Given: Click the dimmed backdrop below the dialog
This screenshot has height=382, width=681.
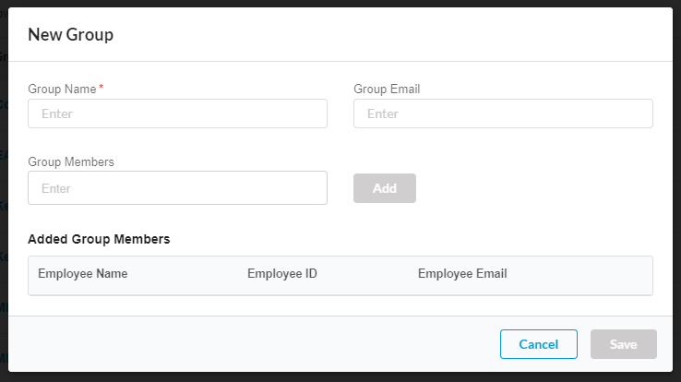Looking at the screenshot, I should [x=340, y=376].
